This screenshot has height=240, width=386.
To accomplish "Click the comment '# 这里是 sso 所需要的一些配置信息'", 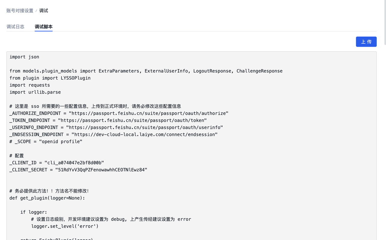I will 95,106.
